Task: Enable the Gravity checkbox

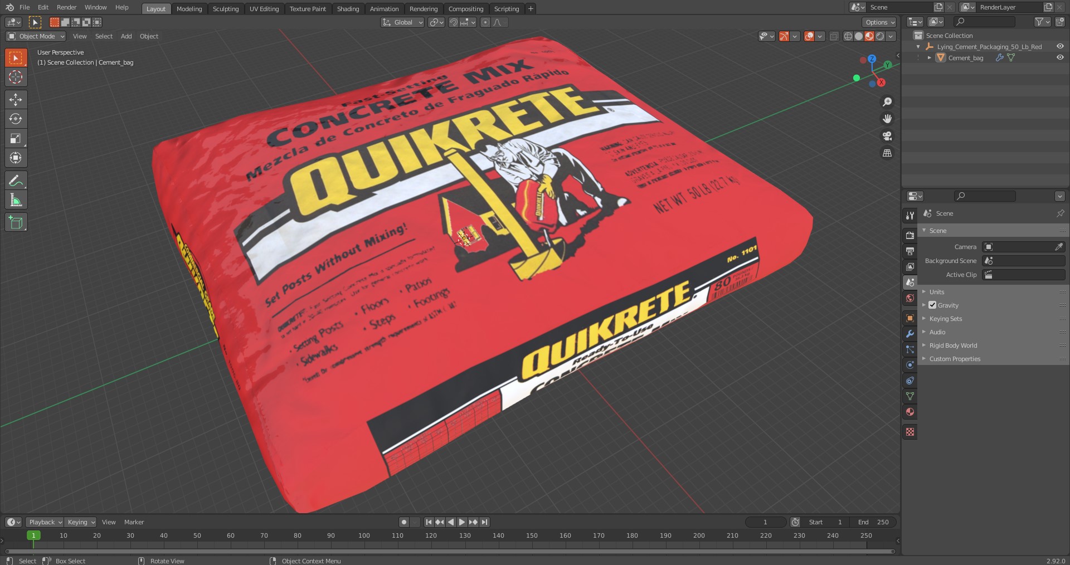Action: click(932, 305)
